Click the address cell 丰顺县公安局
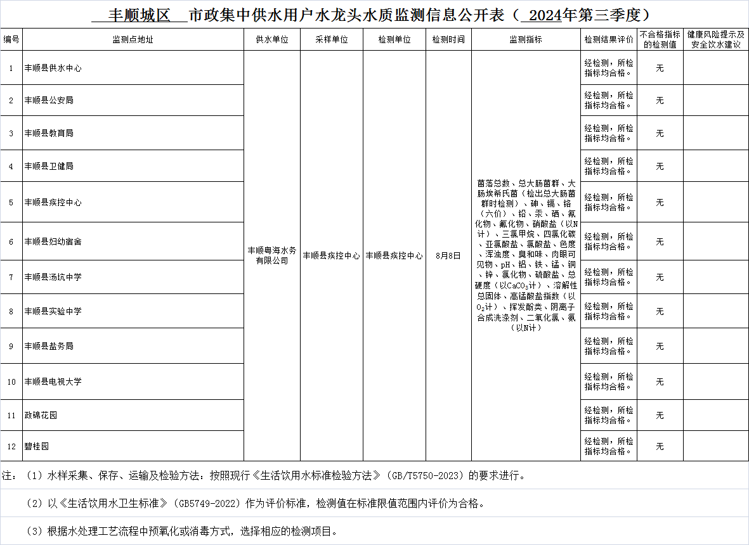 tap(133, 100)
